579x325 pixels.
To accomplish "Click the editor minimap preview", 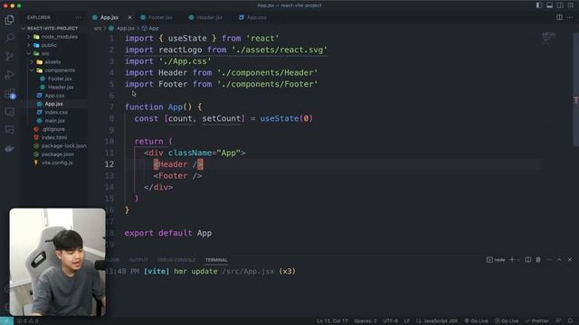I will coord(549,38).
